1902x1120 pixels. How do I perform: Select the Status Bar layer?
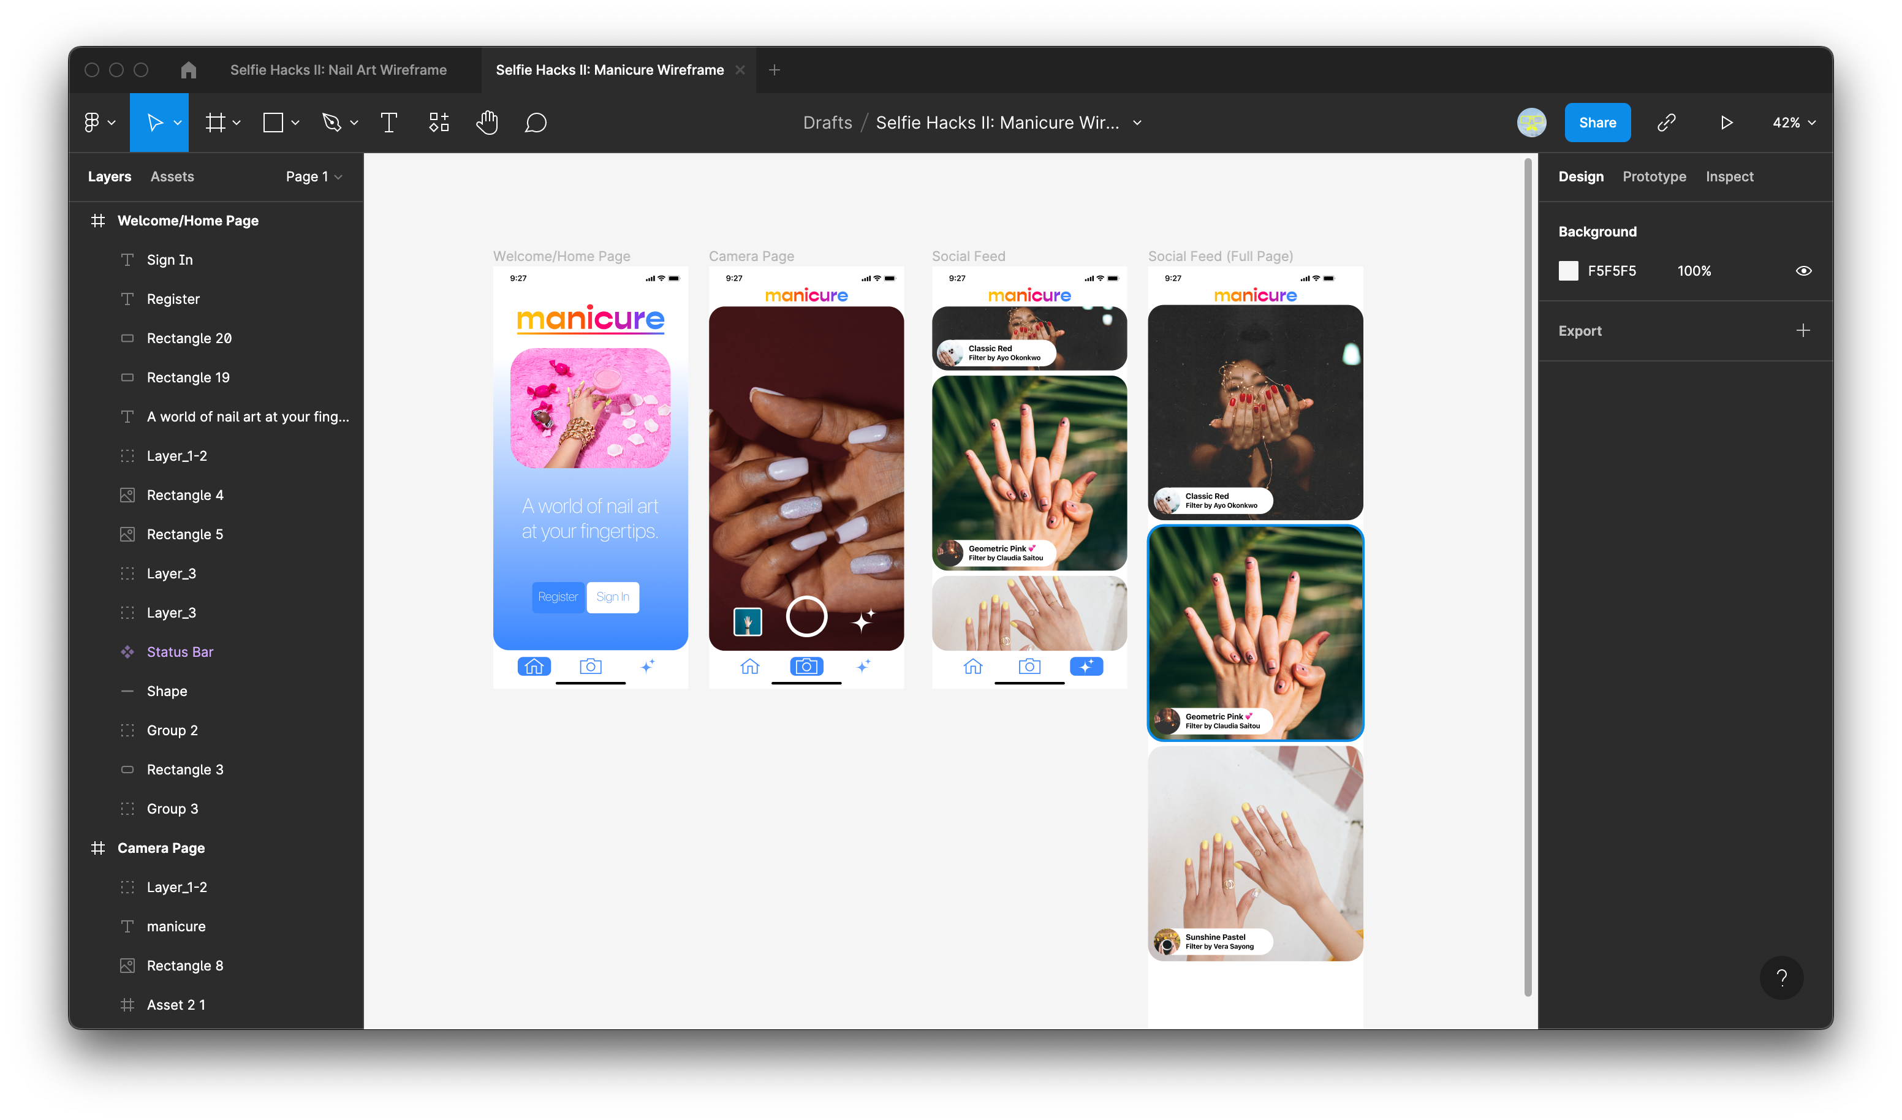pos(180,652)
